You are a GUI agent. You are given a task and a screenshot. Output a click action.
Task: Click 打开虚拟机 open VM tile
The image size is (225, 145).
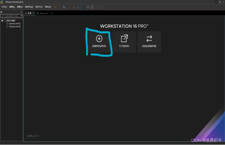coord(124,42)
